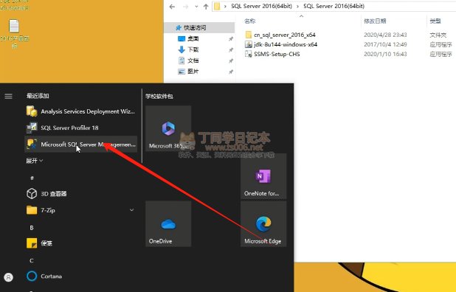Unpin Downloads using its pin icon

[x=231, y=50]
